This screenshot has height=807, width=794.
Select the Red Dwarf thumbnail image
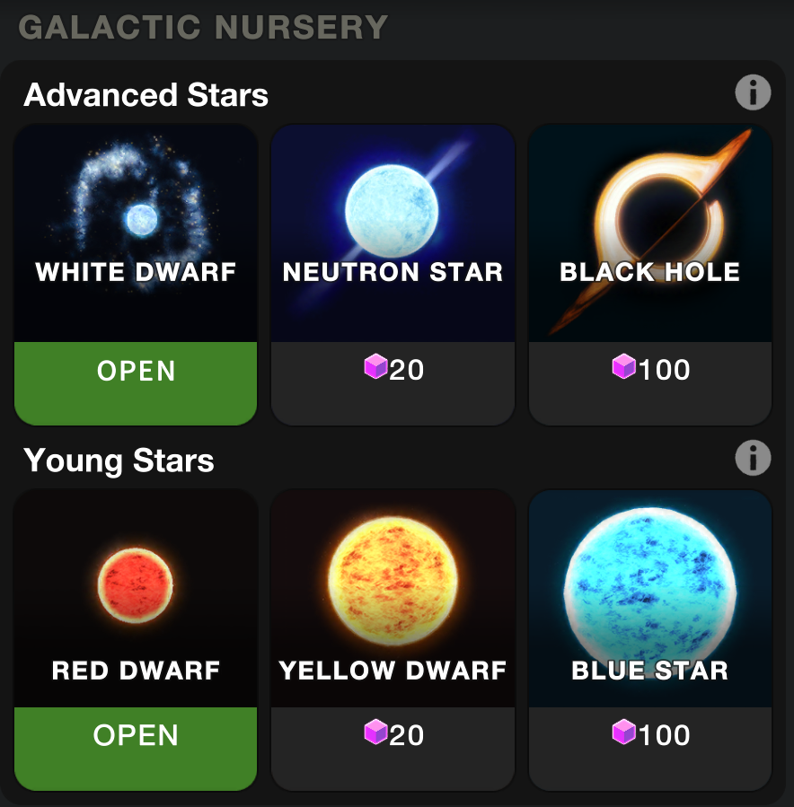click(x=136, y=599)
